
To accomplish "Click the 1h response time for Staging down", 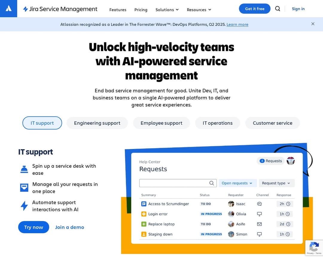I will click(x=285, y=234).
